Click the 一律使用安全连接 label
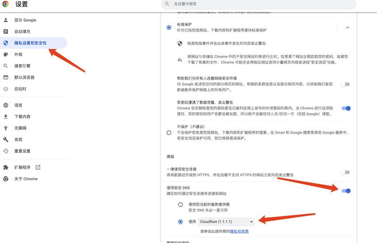Screen dimensions: 377x243 pos(181,169)
